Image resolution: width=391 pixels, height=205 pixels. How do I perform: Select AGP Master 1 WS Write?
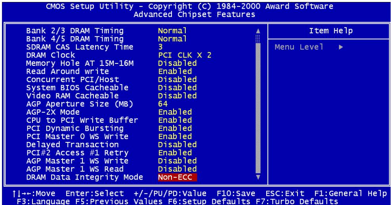pyautogui.click(x=77, y=161)
